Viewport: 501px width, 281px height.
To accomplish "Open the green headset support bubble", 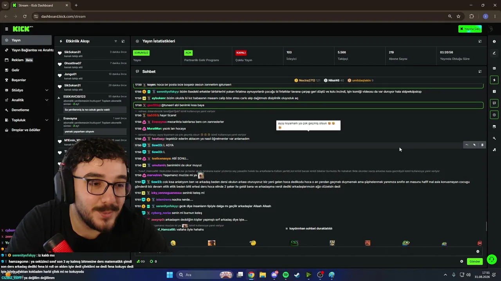I will (492, 259).
